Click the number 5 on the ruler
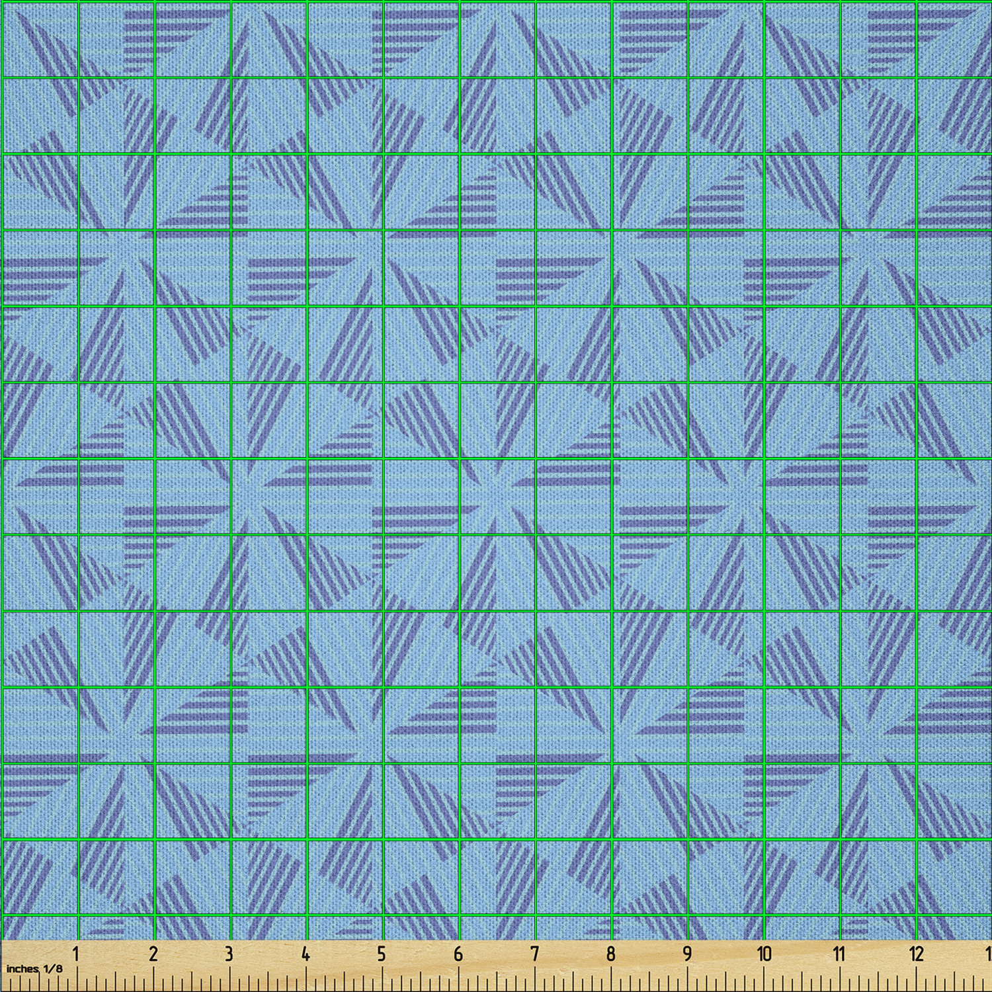The image size is (992, 992). [x=382, y=954]
